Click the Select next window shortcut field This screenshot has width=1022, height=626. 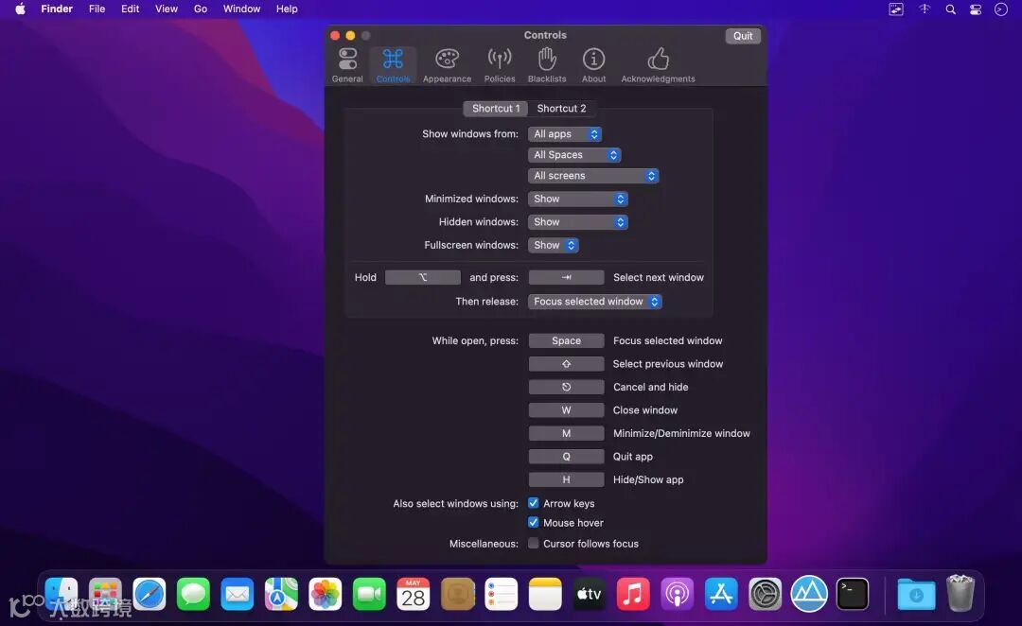point(566,277)
